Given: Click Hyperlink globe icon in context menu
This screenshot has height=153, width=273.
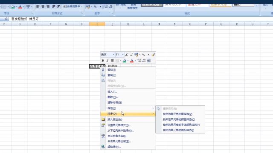Looking at the screenshot, I should tap(103, 147).
